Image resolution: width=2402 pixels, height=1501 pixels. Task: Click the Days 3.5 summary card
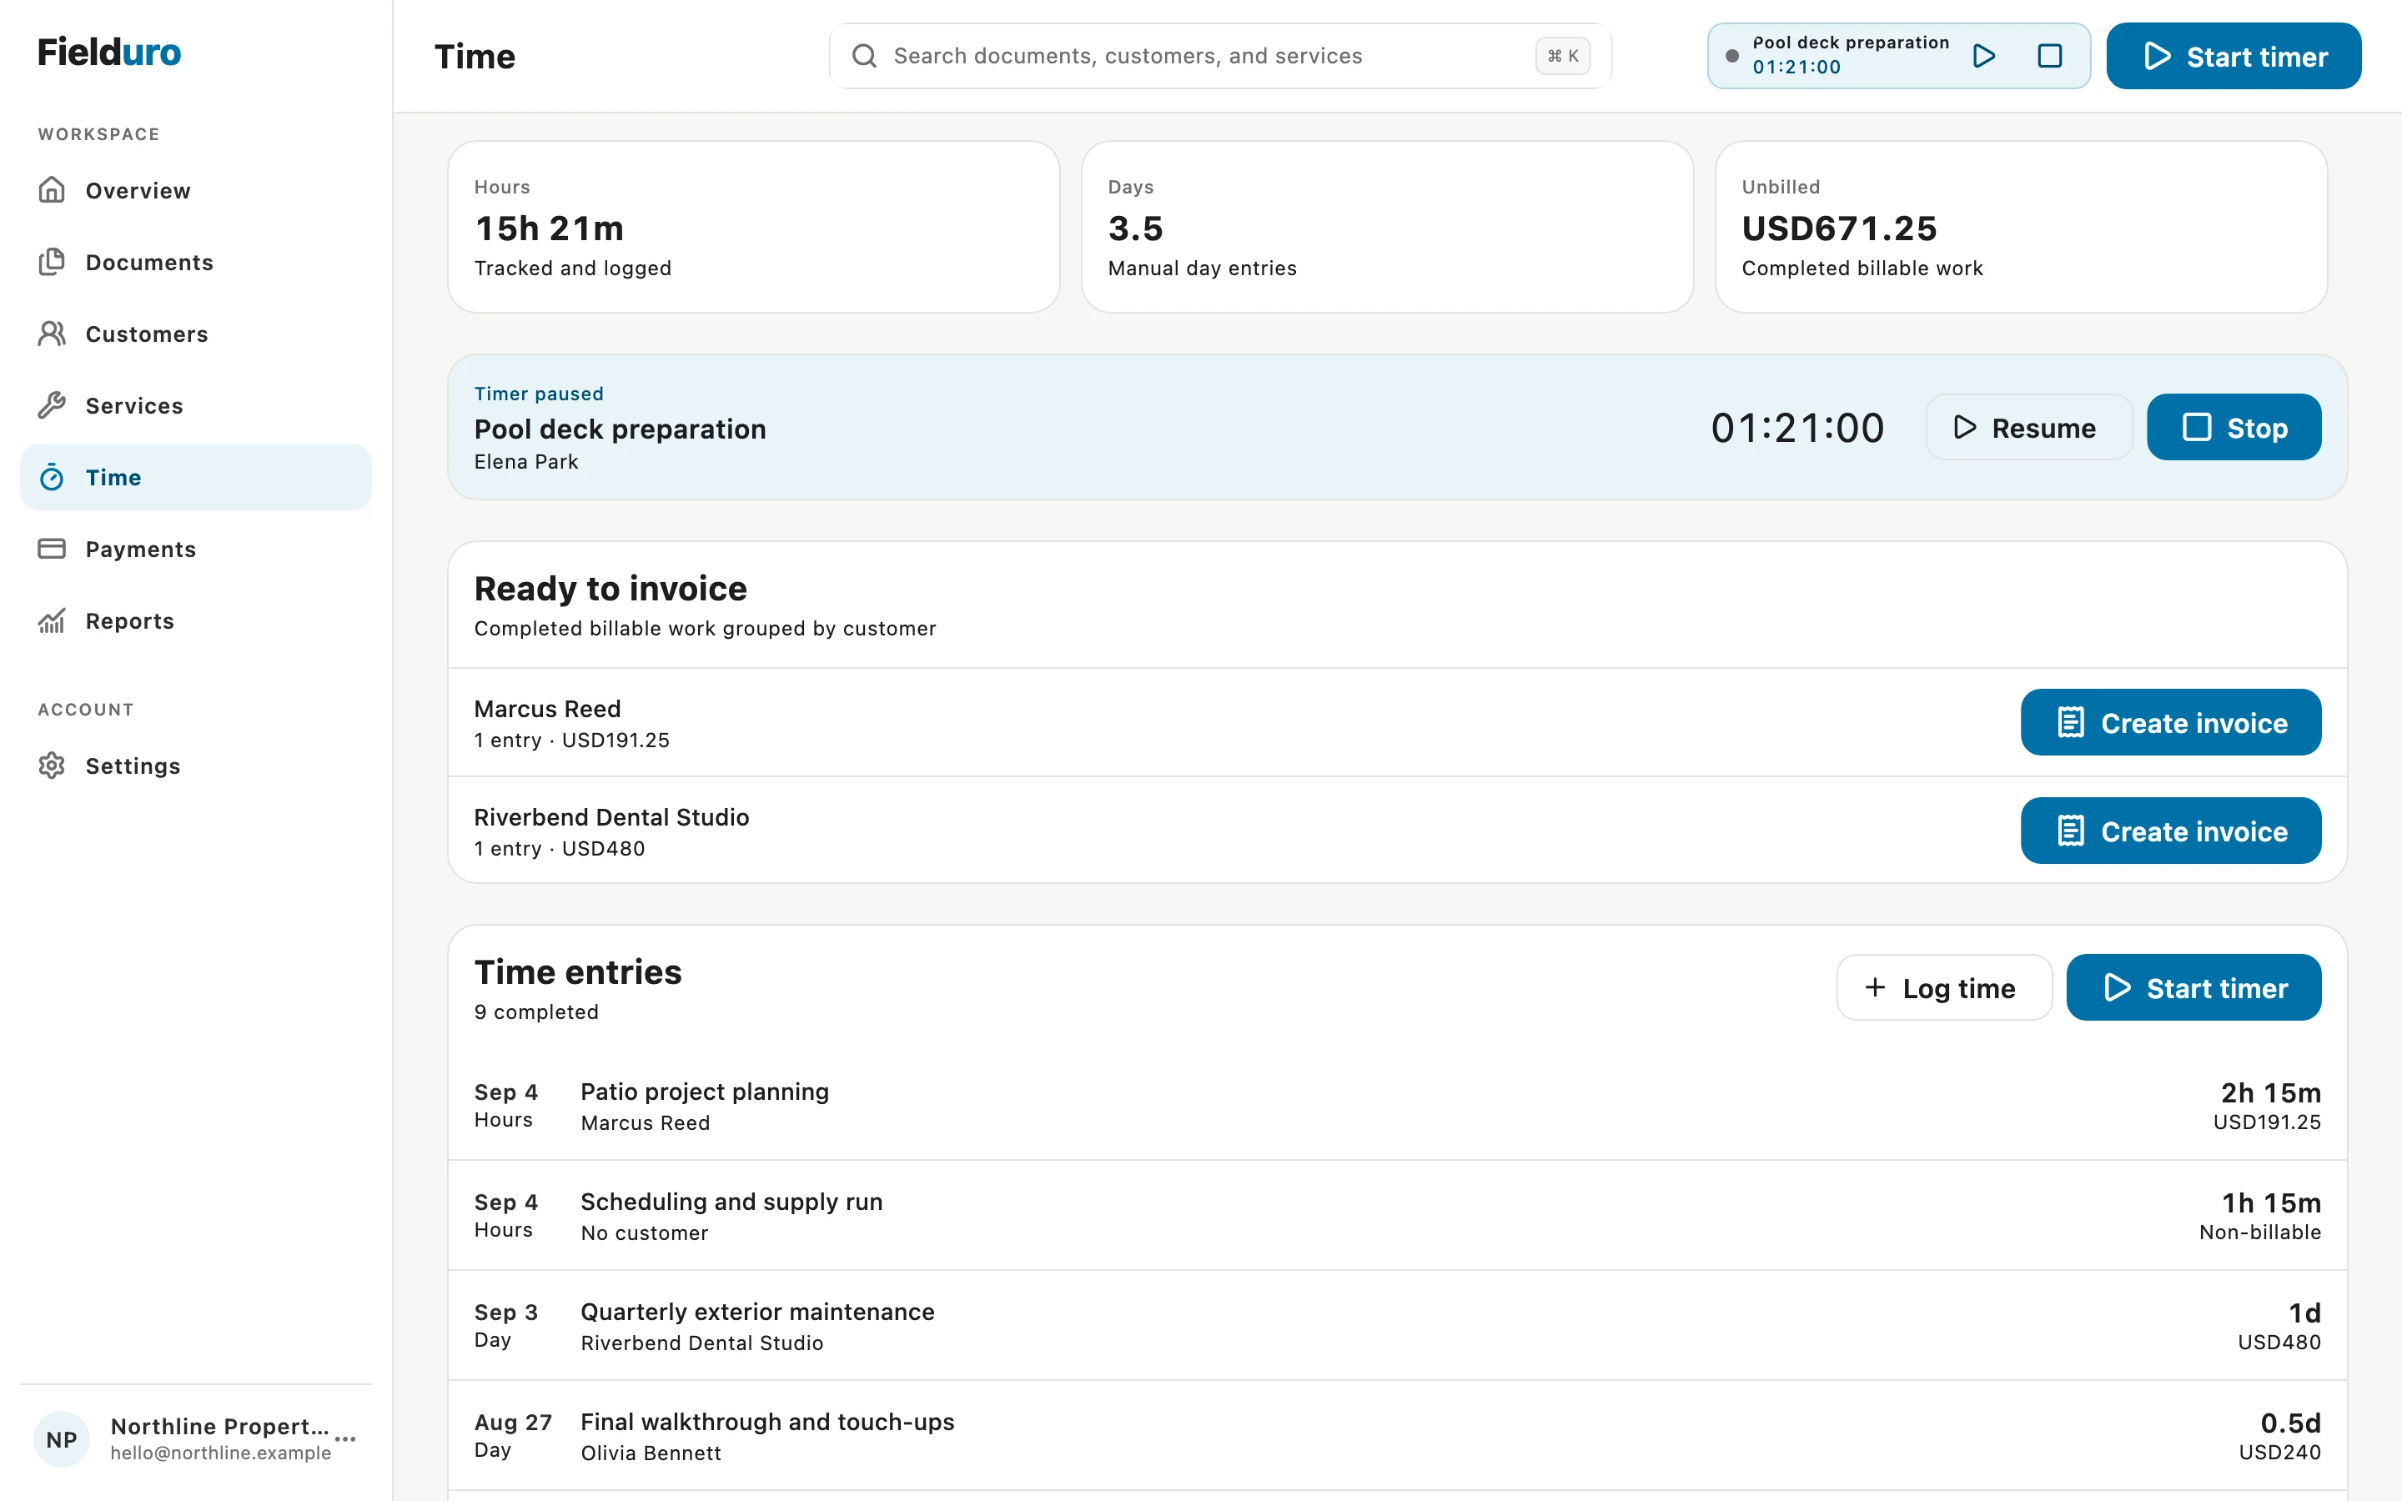(x=1387, y=226)
